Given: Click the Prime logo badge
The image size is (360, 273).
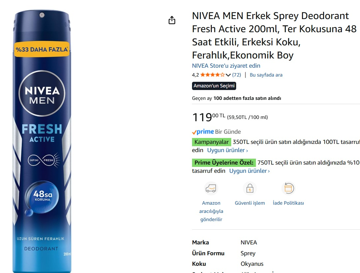Looking at the screenshot, I should [x=203, y=132].
